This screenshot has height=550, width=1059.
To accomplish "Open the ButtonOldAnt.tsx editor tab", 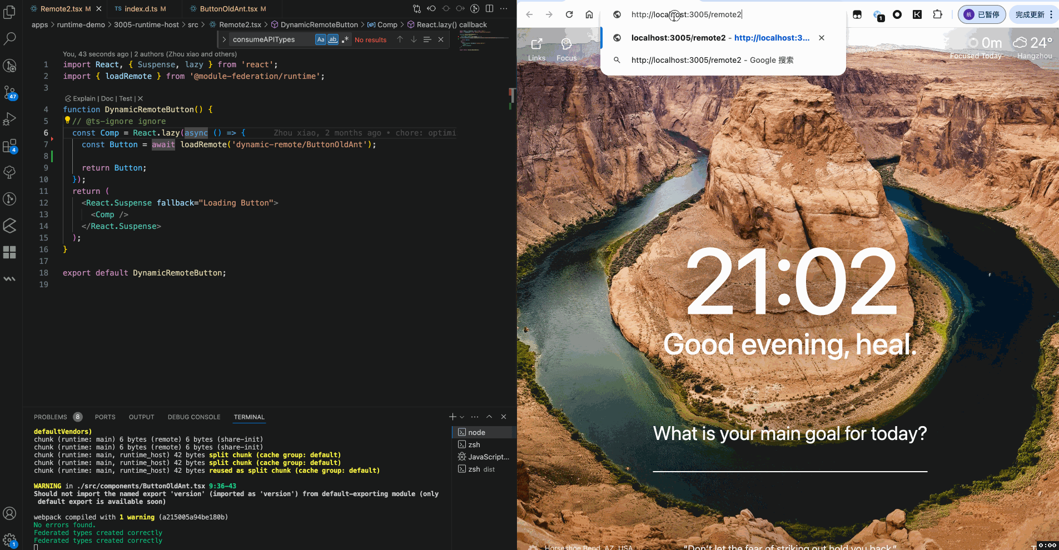I will click(228, 9).
